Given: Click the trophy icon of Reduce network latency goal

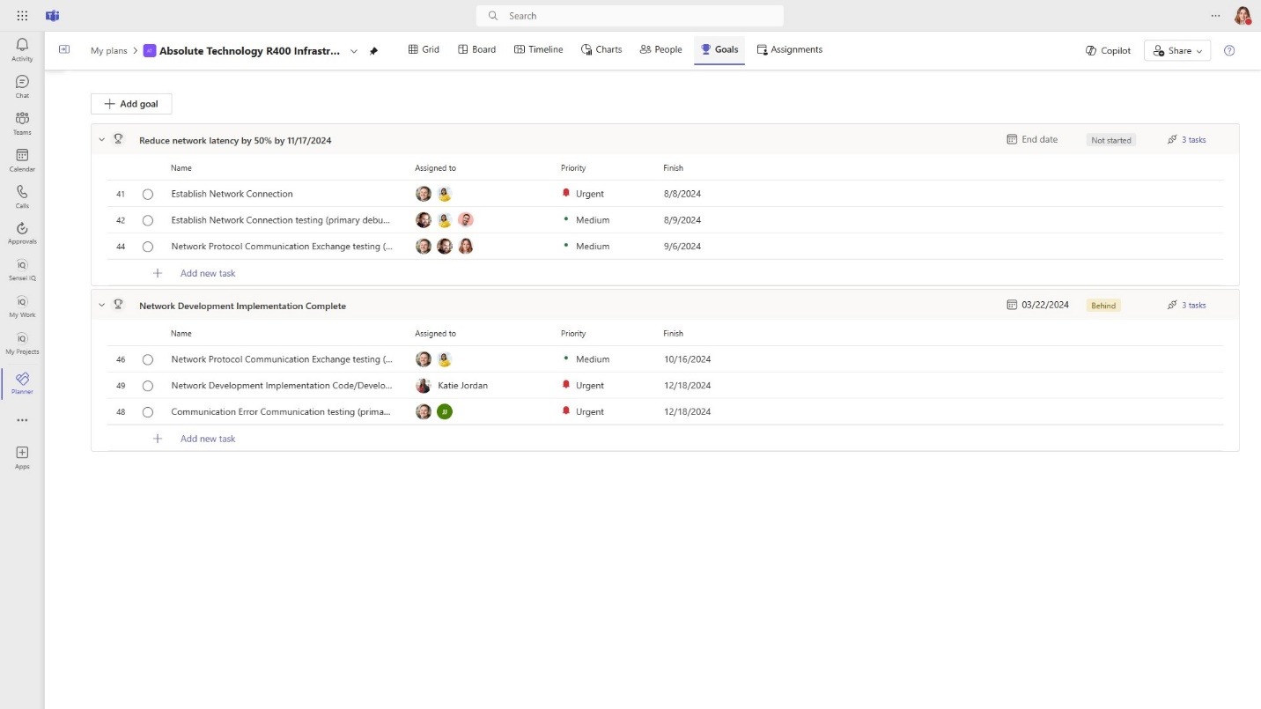Looking at the screenshot, I should [119, 139].
